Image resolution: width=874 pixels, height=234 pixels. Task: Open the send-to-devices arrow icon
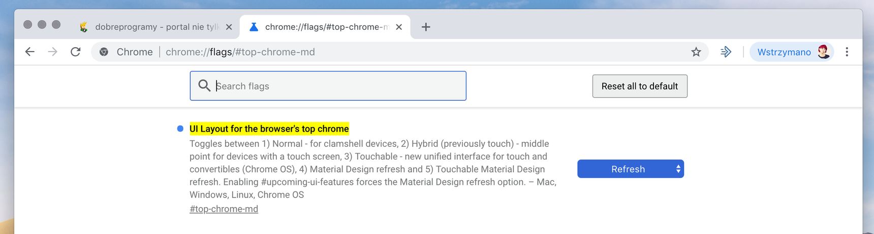click(726, 52)
